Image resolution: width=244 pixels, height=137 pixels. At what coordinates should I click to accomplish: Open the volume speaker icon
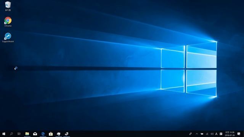(212, 134)
